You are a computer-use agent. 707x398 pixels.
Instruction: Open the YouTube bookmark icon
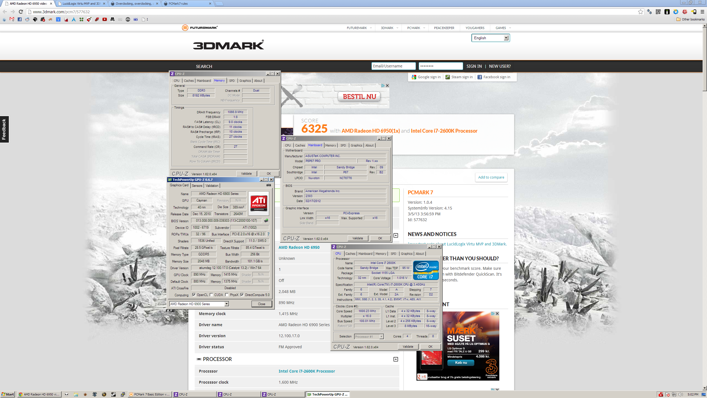105,19
